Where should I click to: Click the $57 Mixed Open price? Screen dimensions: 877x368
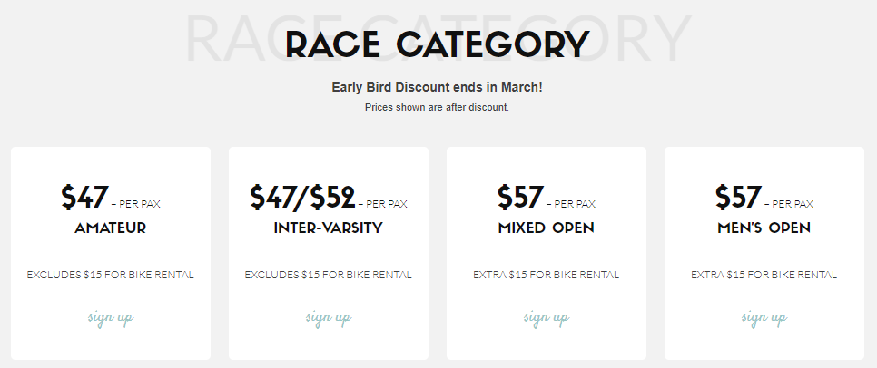(520, 197)
